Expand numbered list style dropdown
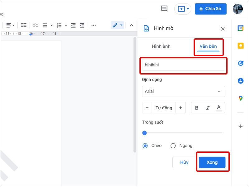Image resolution: width=249 pixels, height=187 pixels. [x=66, y=25]
